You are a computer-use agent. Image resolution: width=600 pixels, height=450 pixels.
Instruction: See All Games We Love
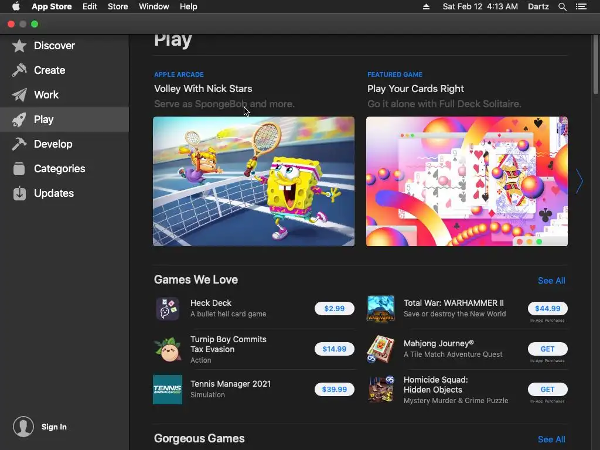pos(551,281)
